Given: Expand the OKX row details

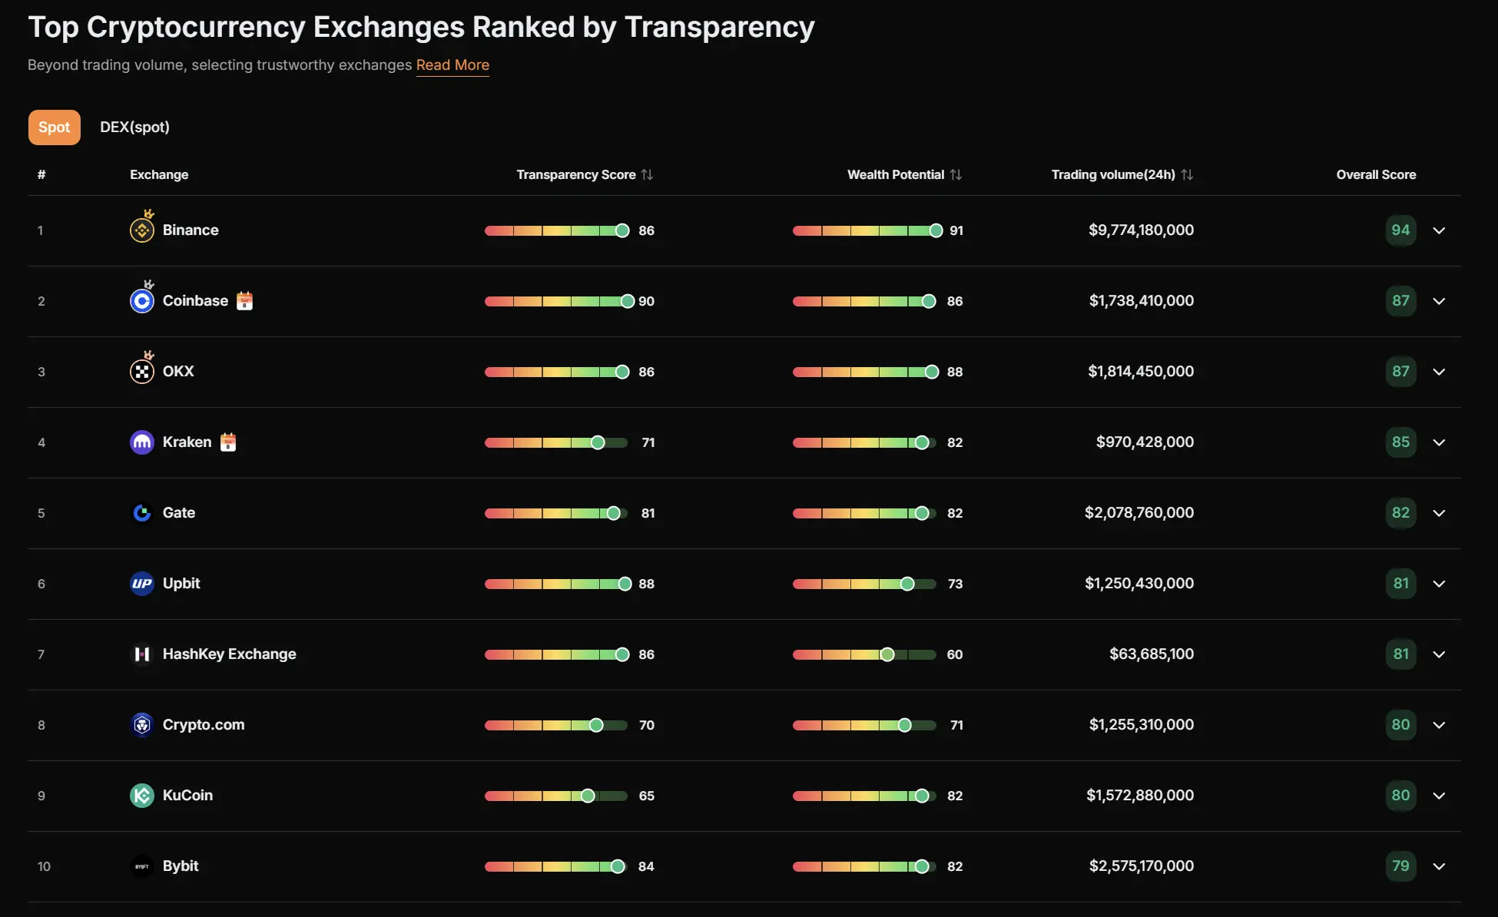Looking at the screenshot, I should [1439, 372].
